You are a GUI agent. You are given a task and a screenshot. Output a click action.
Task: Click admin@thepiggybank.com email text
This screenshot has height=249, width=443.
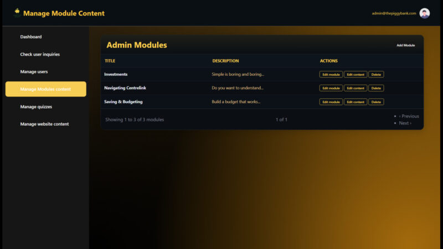tap(394, 13)
